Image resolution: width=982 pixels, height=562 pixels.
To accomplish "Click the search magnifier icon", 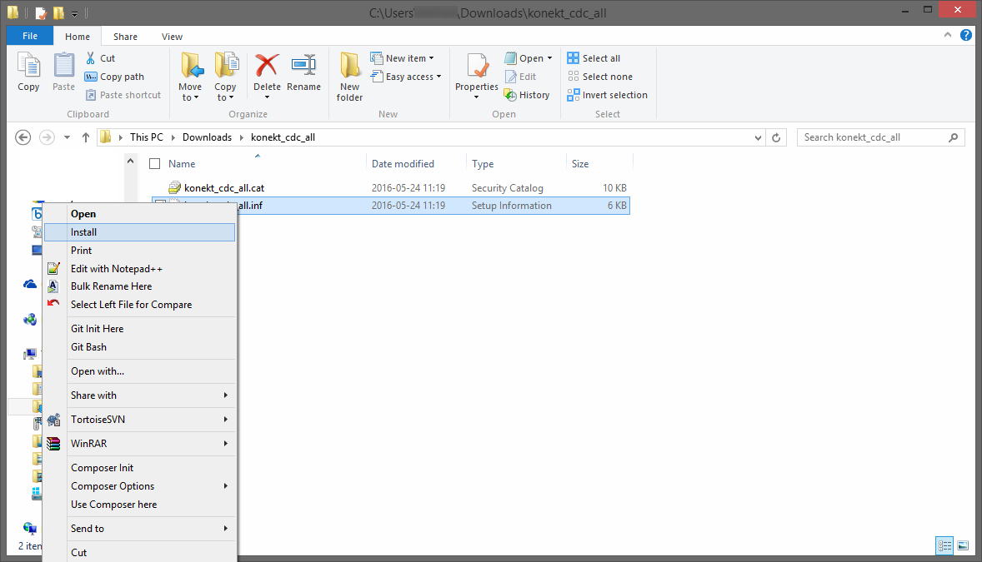I will click(953, 137).
